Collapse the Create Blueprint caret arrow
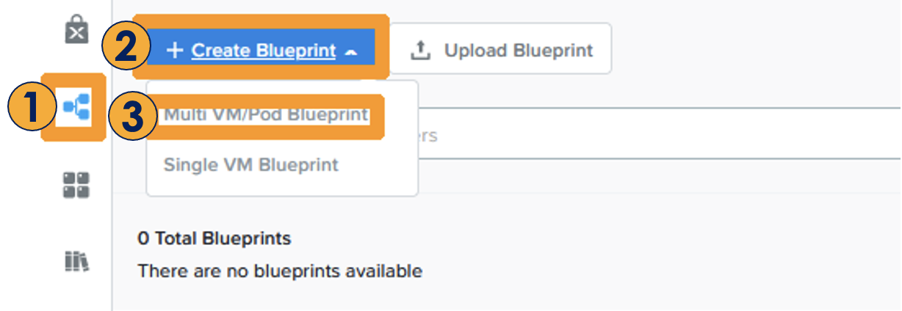Image resolution: width=902 pixels, height=311 pixels. pyautogui.click(x=351, y=51)
